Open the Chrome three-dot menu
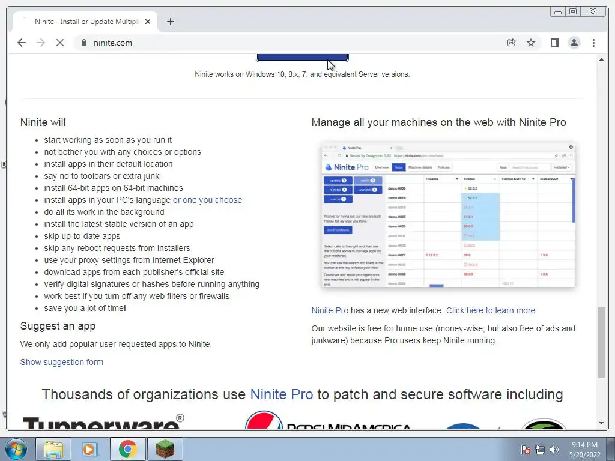The image size is (615, 461). click(x=593, y=43)
